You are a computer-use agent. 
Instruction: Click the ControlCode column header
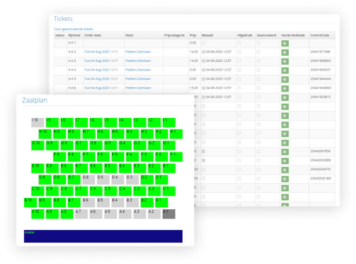click(x=319, y=35)
